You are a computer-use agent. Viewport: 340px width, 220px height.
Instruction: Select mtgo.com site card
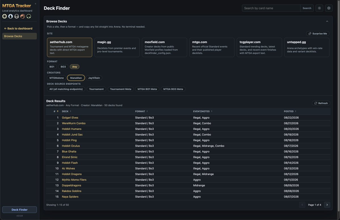(212, 47)
